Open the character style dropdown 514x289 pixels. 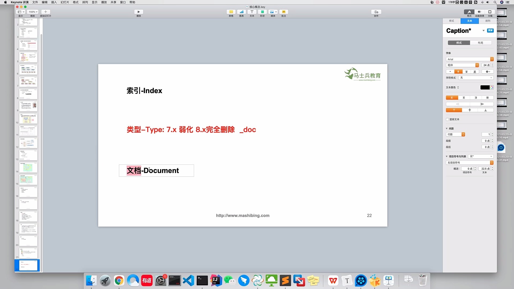click(476, 78)
